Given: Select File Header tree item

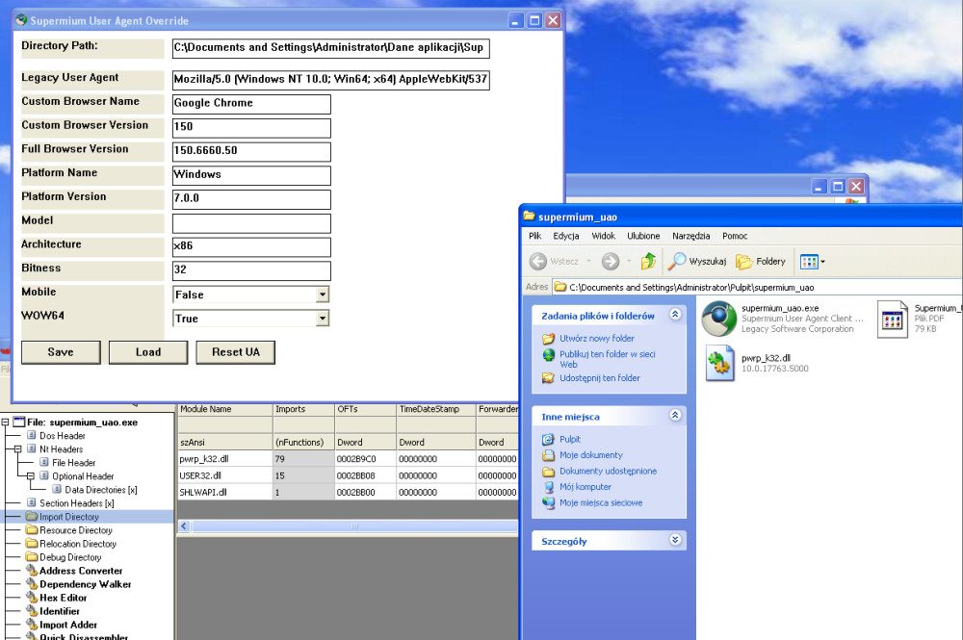Looking at the screenshot, I should point(74,463).
